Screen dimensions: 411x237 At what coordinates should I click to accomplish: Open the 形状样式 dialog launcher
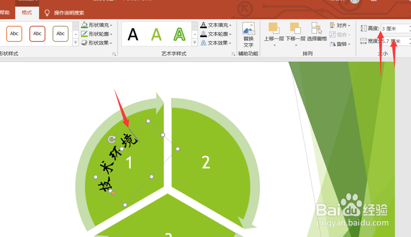click(x=114, y=54)
